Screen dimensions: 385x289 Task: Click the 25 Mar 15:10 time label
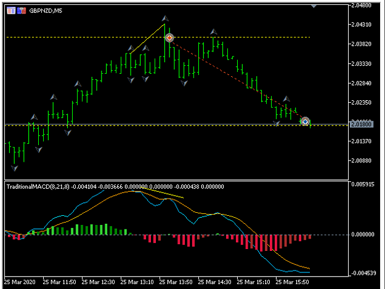click(253, 282)
